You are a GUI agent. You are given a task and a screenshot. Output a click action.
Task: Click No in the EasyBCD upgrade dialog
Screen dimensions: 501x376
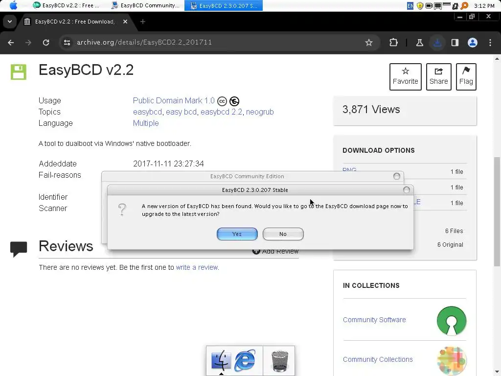click(x=283, y=234)
